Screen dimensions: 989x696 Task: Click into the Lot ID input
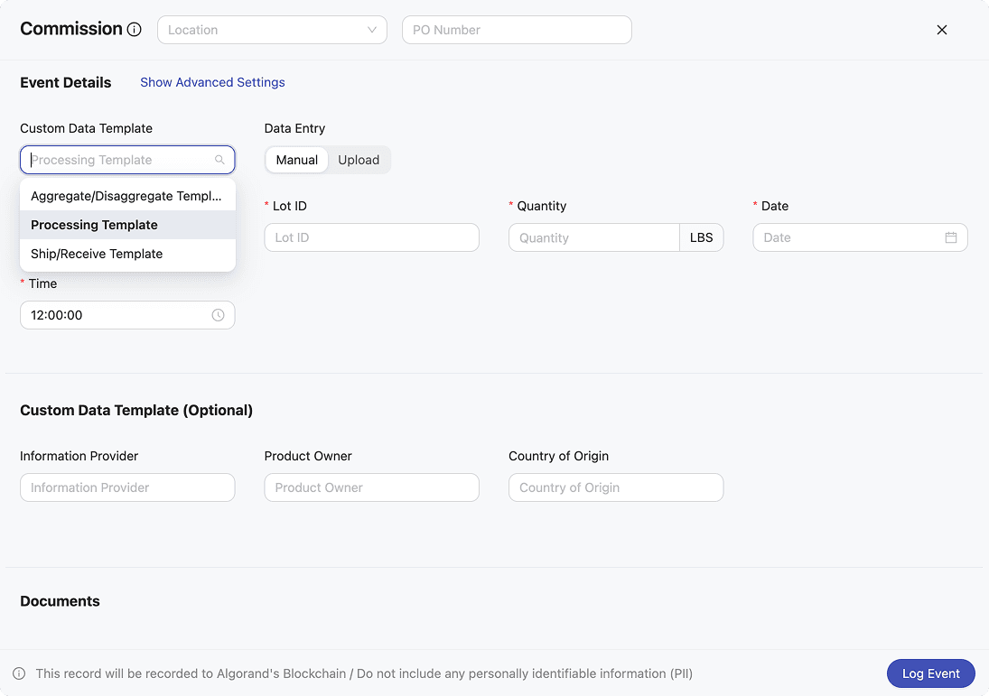pyautogui.click(x=371, y=237)
